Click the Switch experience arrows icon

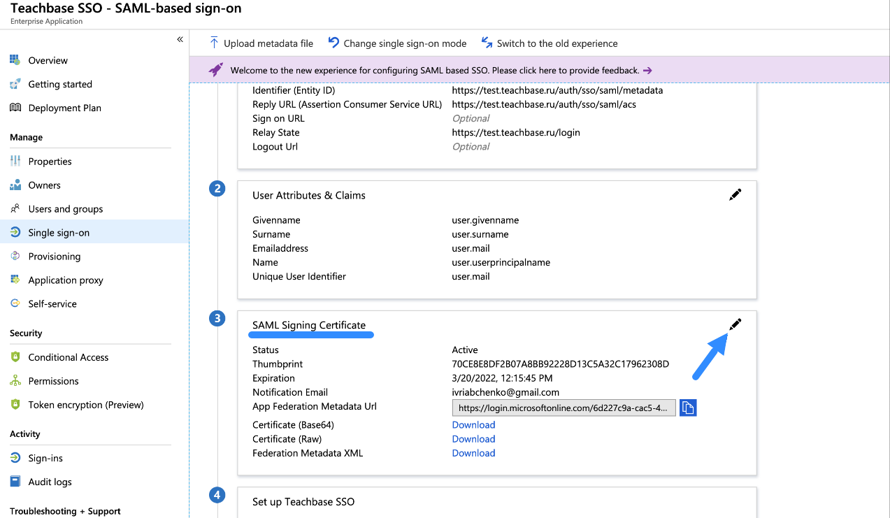487,43
